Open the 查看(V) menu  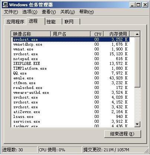click(x=49, y=12)
